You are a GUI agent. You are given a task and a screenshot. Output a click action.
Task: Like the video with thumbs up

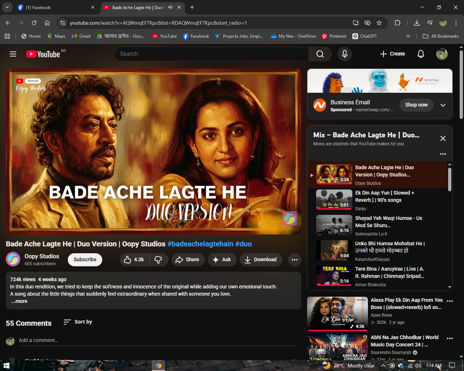[x=134, y=259]
